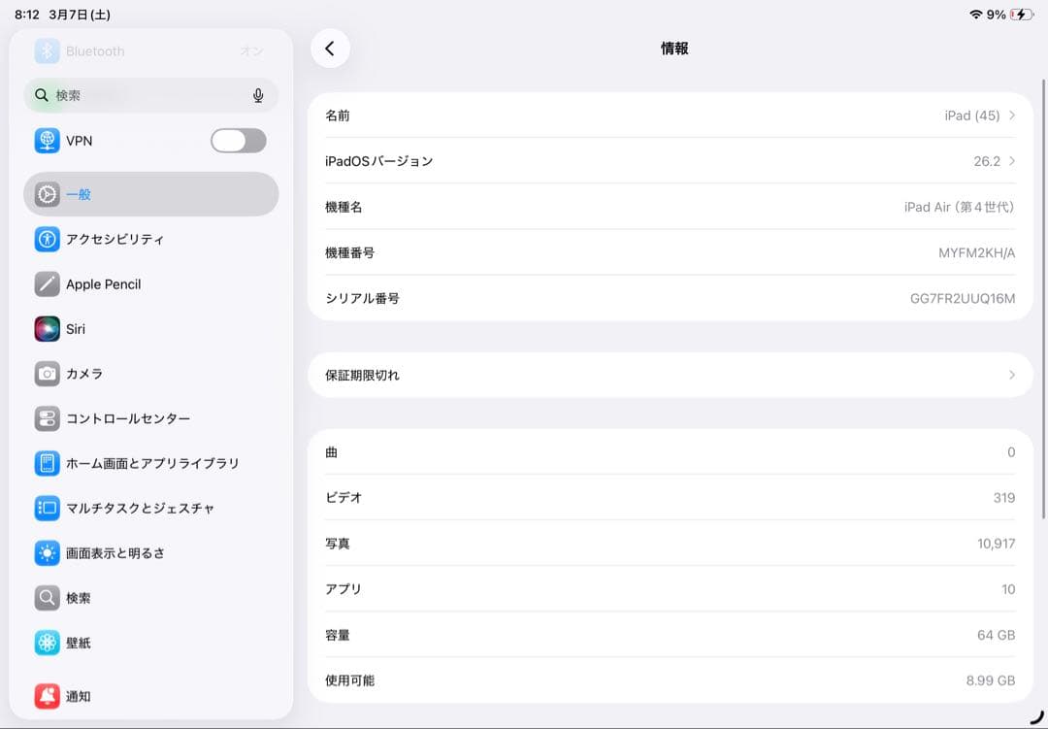Click the 検索 sidebar magnifier icon
This screenshot has width=1048, height=729.
click(47, 598)
